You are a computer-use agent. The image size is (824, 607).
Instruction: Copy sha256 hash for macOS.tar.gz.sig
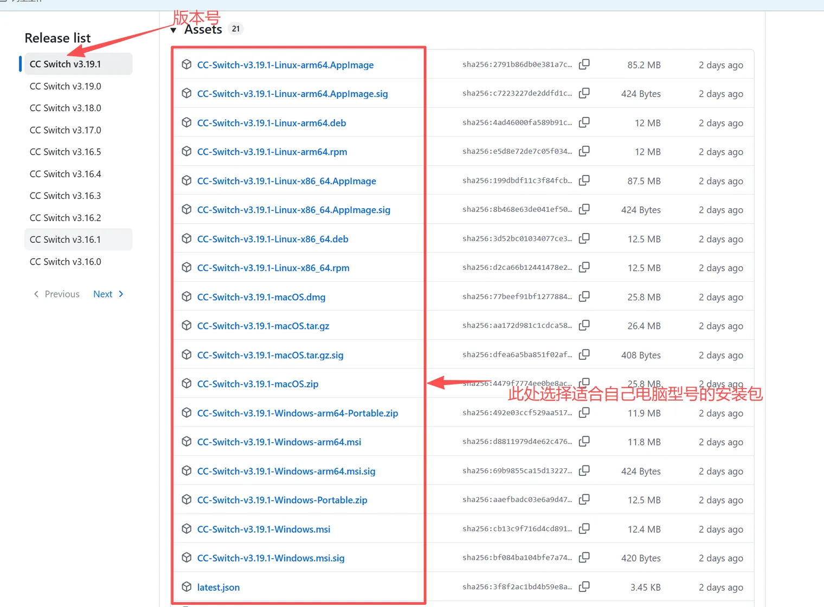click(584, 354)
